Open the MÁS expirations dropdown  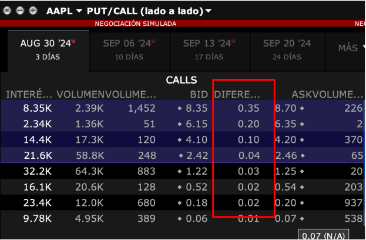(352, 48)
